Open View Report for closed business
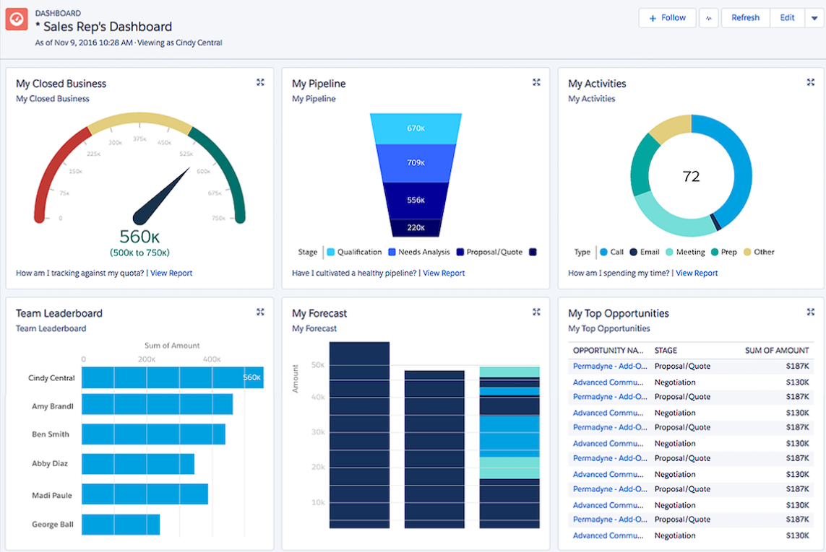This screenshot has height=552, width=826. [x=171, y=273]
